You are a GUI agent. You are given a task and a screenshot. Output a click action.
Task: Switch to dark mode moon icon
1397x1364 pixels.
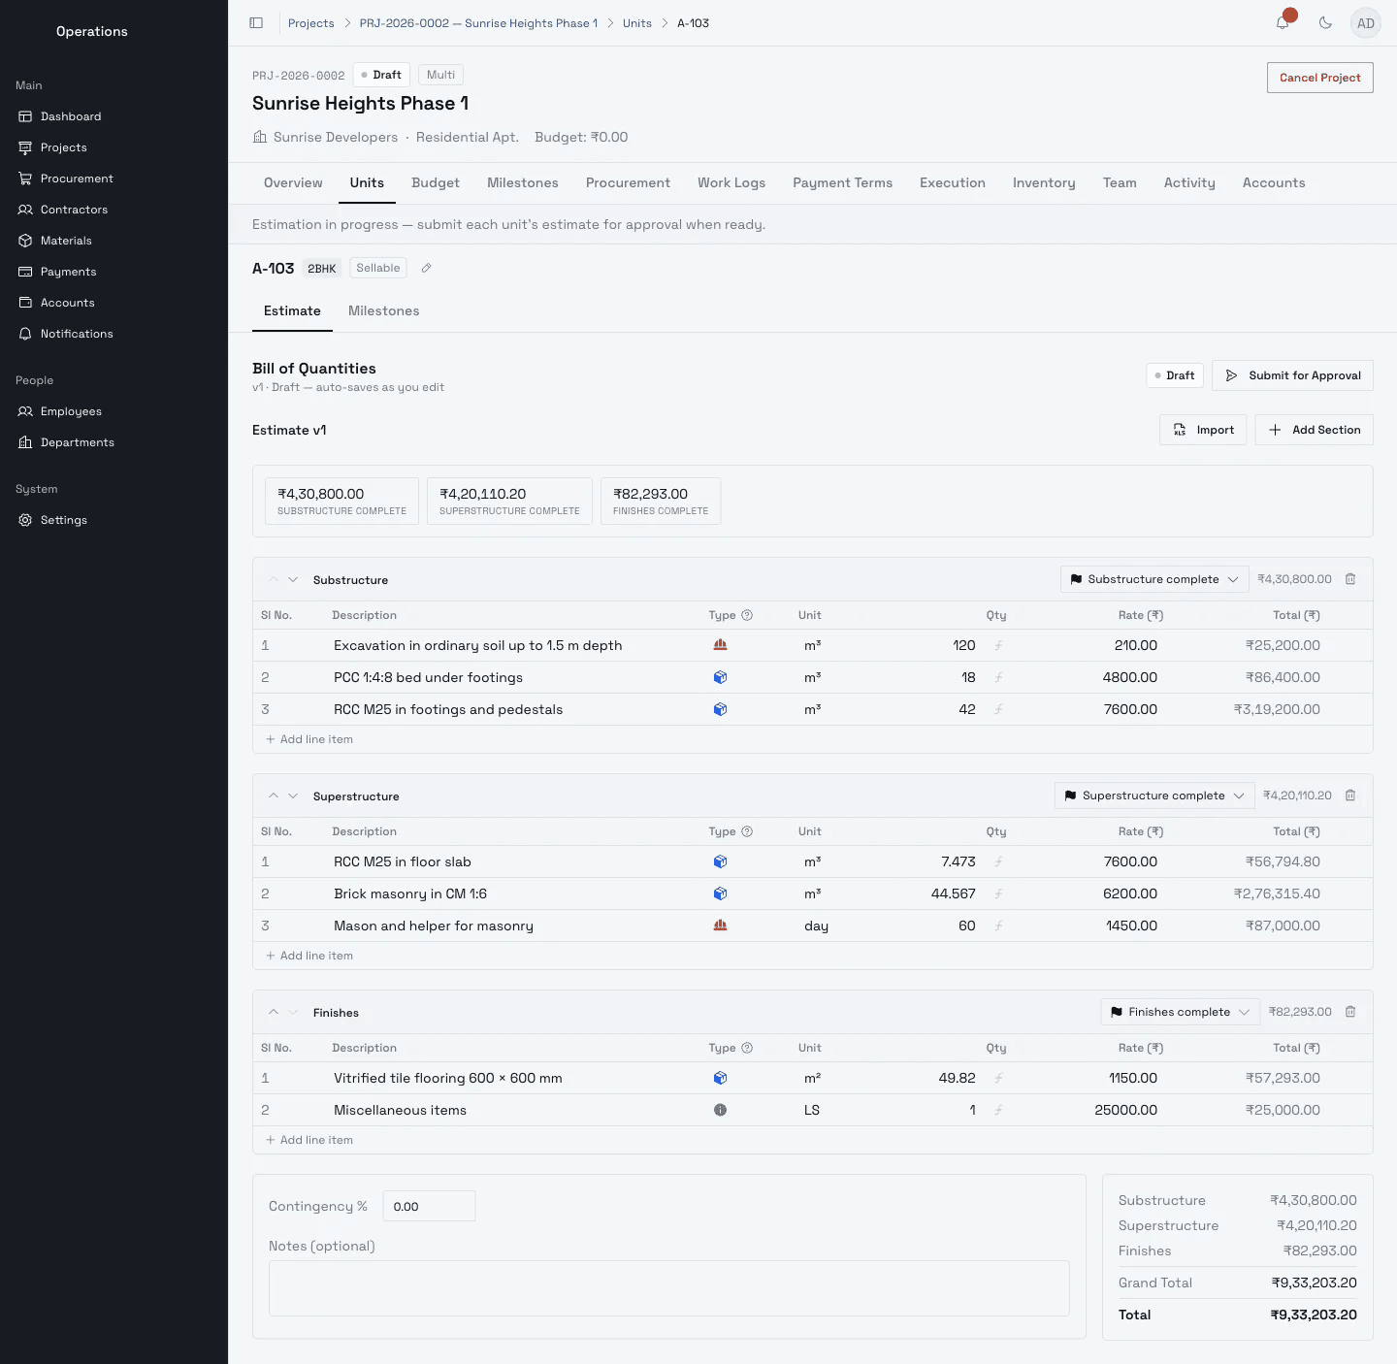pos(1325,23)
